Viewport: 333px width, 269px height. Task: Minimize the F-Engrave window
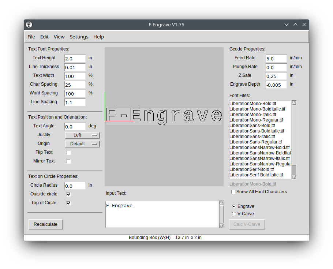[x=286, y=25]
